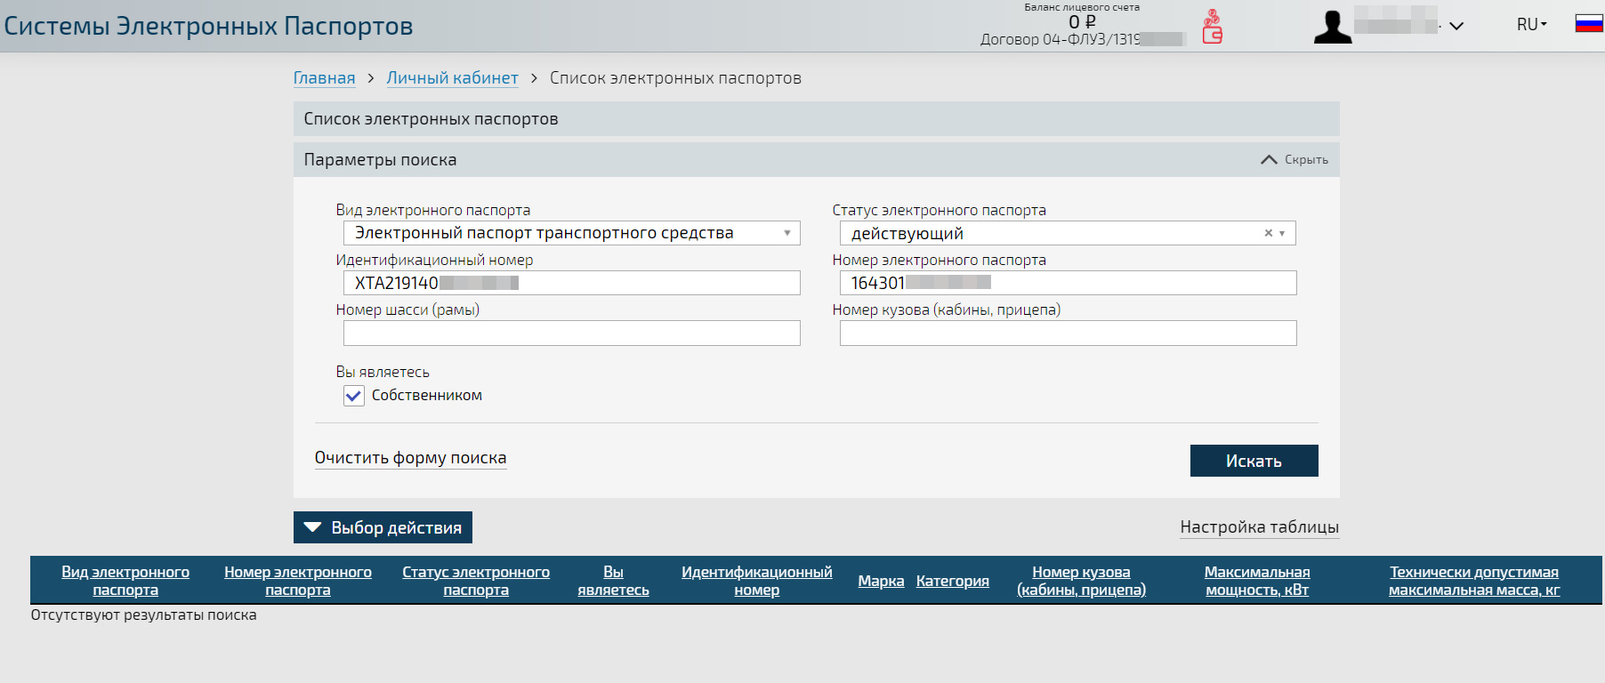Sort by Идентификационный номер column header
Image resolution: width=1605 pixels, height=683 pixels.
pos(757,581)
